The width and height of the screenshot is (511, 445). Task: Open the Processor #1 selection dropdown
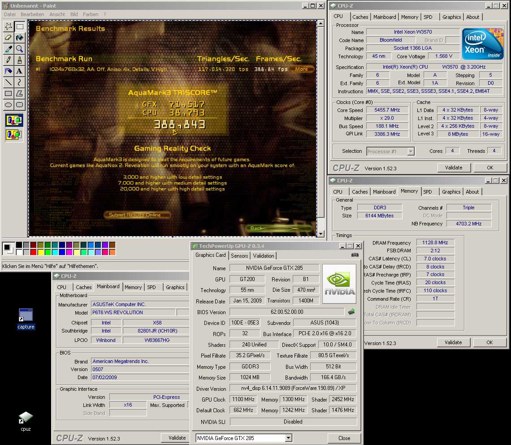coord(411,151)
